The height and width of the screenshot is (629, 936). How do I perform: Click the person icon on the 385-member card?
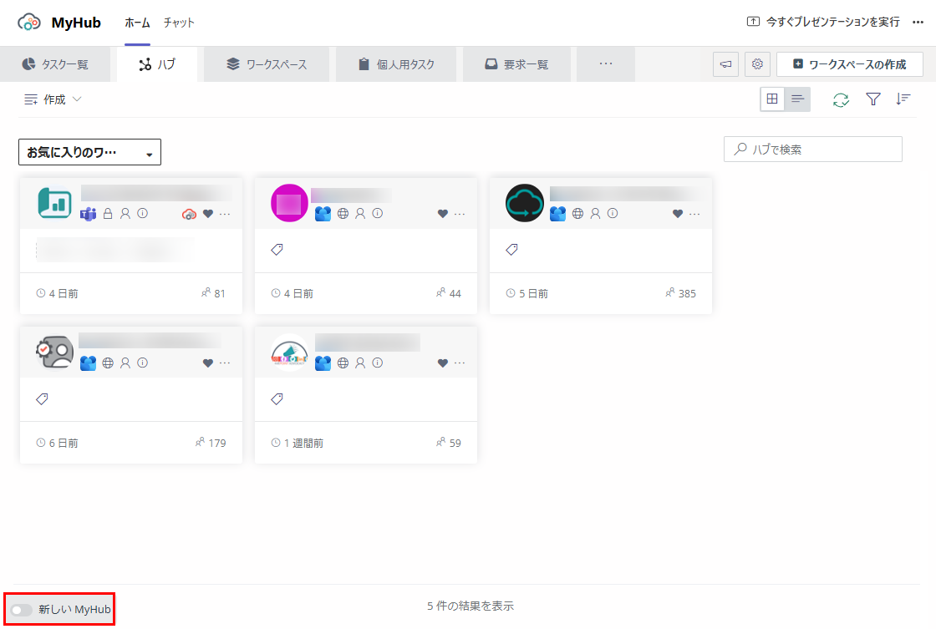coord(595,213)
